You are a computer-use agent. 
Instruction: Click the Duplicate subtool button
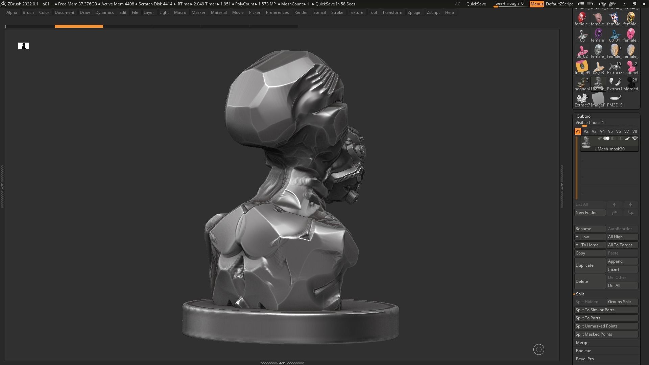590,265
